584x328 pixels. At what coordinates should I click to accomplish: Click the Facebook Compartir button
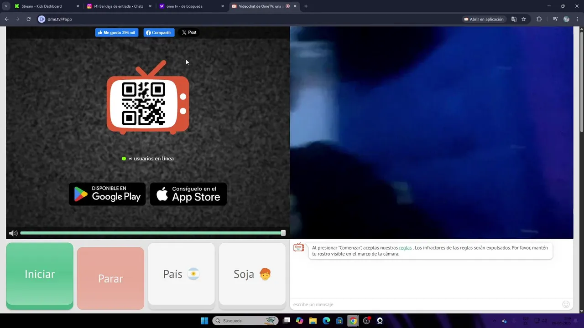pyautogui.click(x=159, y=32)
